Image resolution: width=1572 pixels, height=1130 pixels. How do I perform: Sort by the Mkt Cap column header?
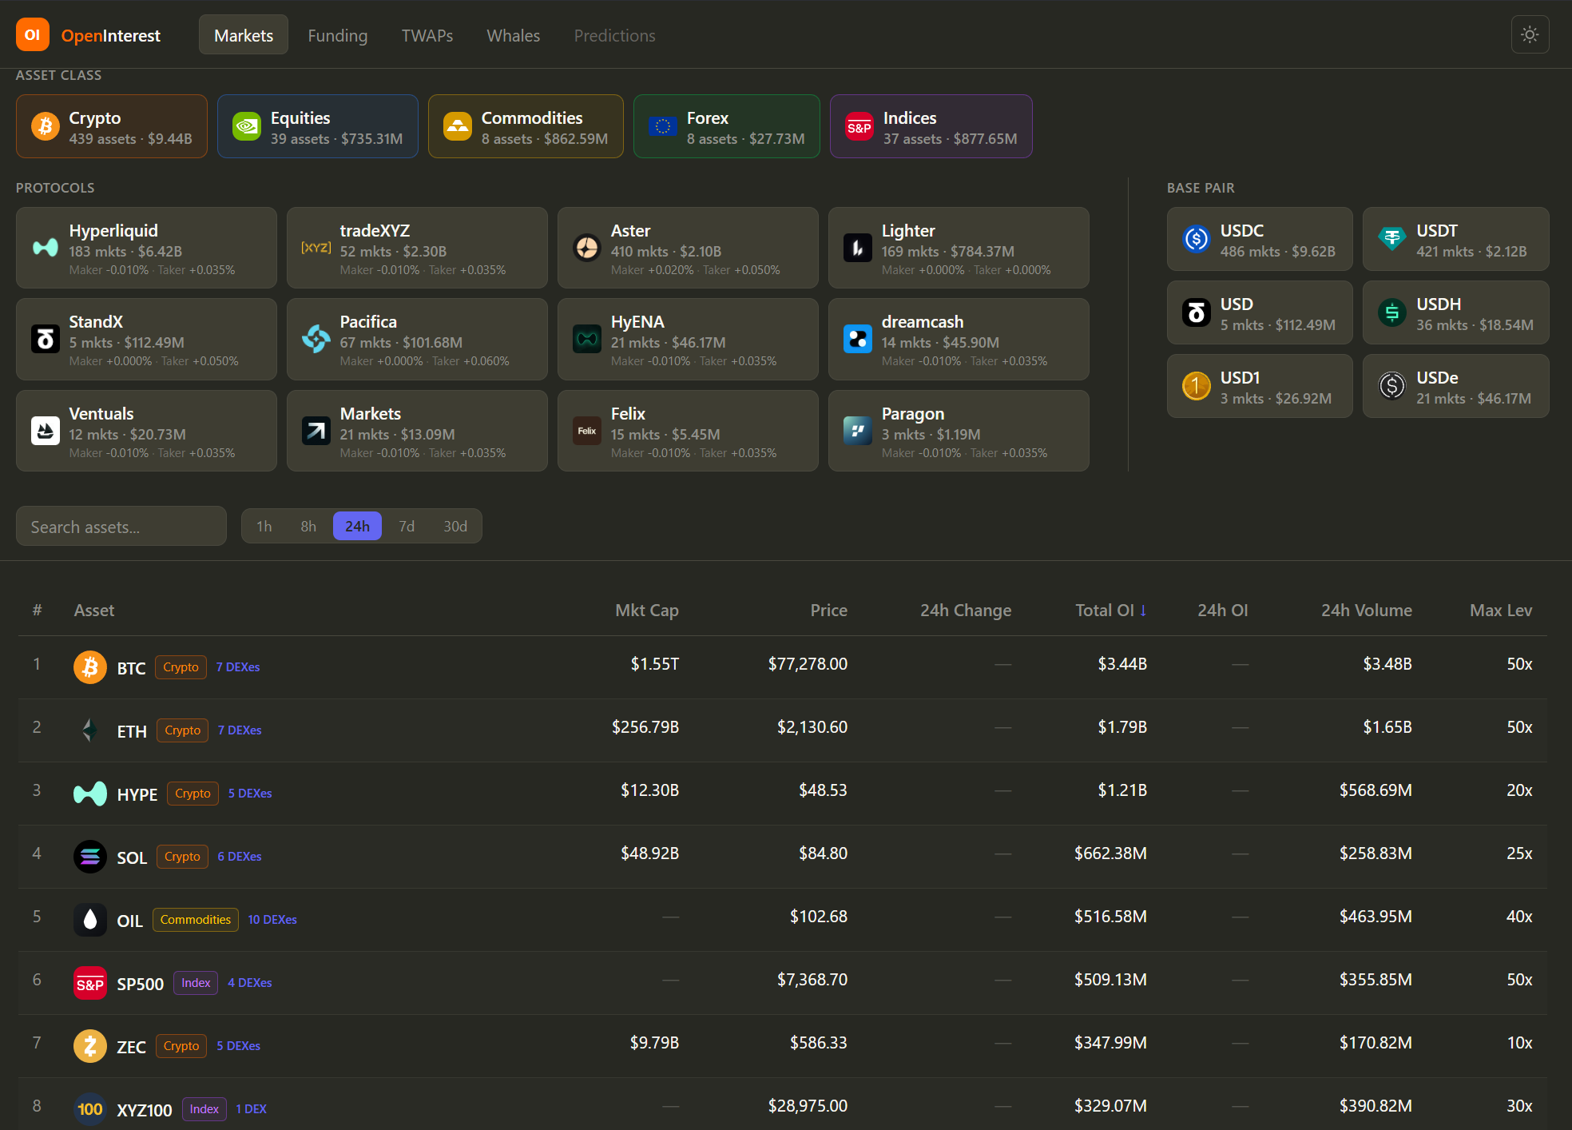coord(647,610)
